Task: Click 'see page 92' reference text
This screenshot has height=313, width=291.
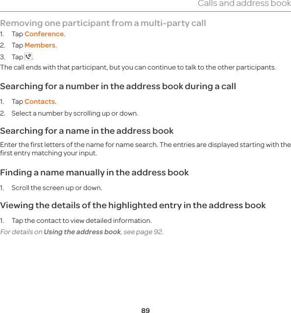Action: coord(143,232)
